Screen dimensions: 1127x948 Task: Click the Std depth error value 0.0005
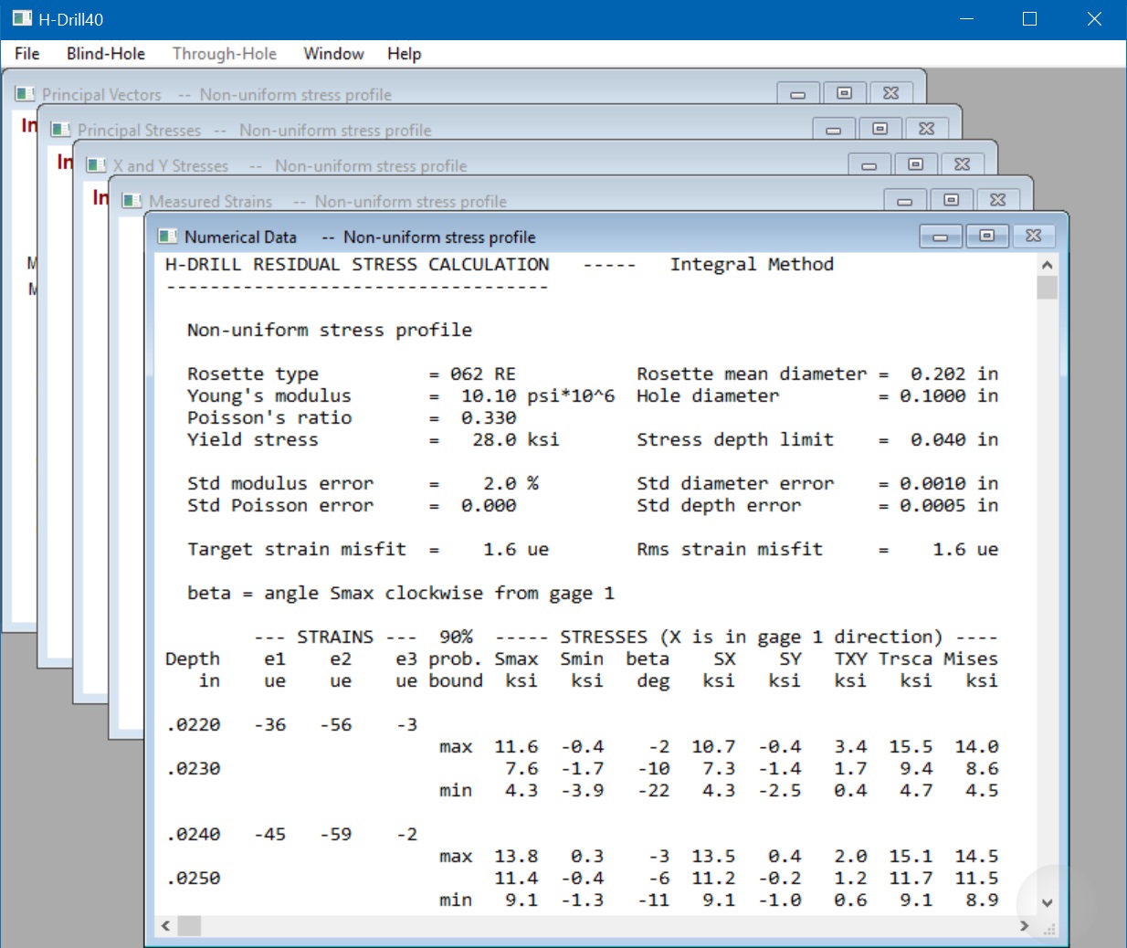(x=932, y=505)
